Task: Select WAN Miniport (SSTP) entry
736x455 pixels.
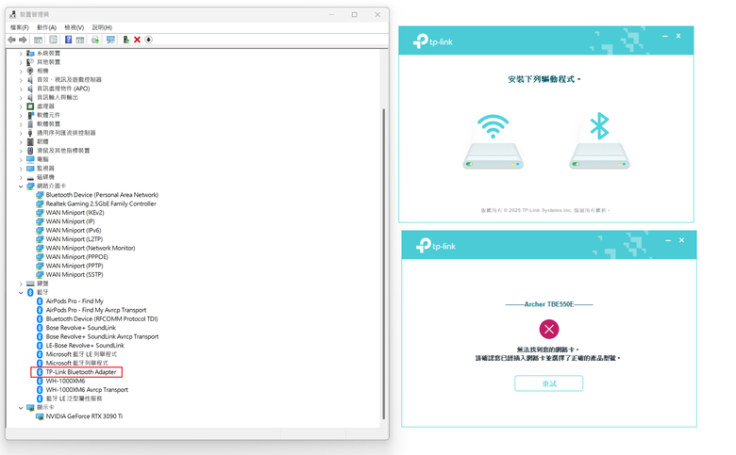Action: (75, 274)
